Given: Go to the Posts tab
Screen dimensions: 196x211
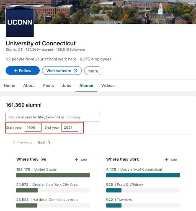Looking at the screenshot, I should click(x=48, y=86).
